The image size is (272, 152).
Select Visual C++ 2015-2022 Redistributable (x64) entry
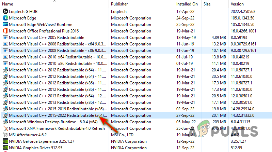tap(58, 115)
